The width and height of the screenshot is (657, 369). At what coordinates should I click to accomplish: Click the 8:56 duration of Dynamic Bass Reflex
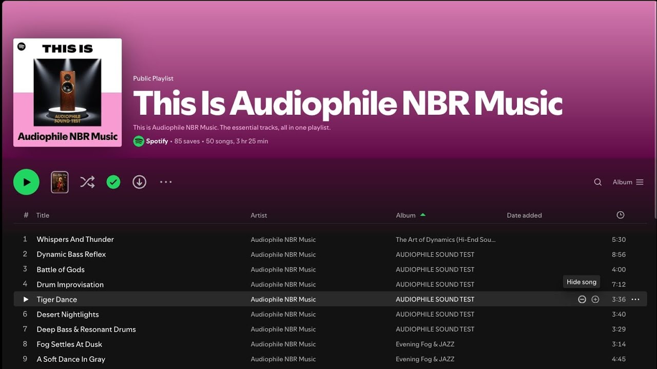(619, 254)
